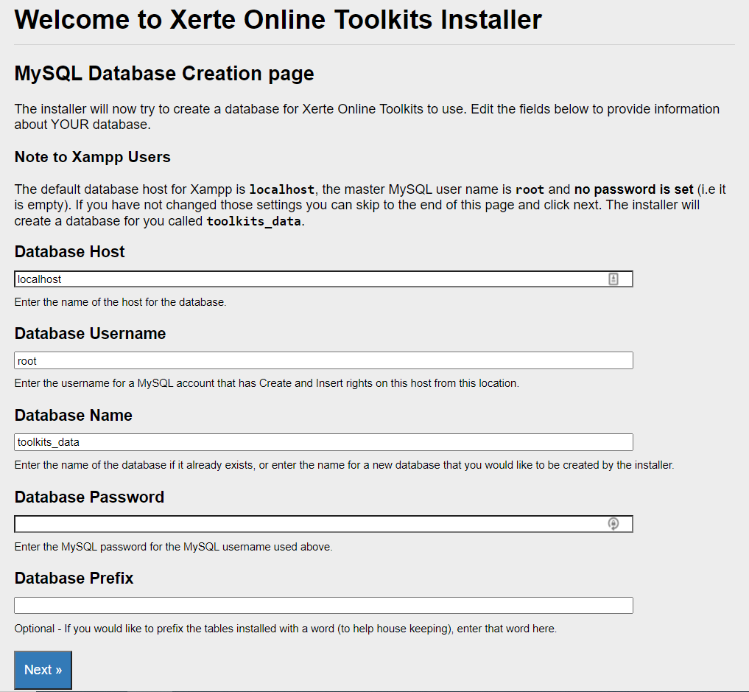Click the bold 'root' text in the Xampp note
The image size is (749, 692).
530,189
